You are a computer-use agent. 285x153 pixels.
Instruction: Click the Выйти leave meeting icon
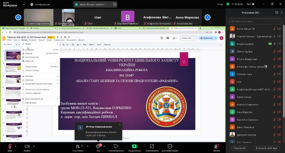coord(217,146)
